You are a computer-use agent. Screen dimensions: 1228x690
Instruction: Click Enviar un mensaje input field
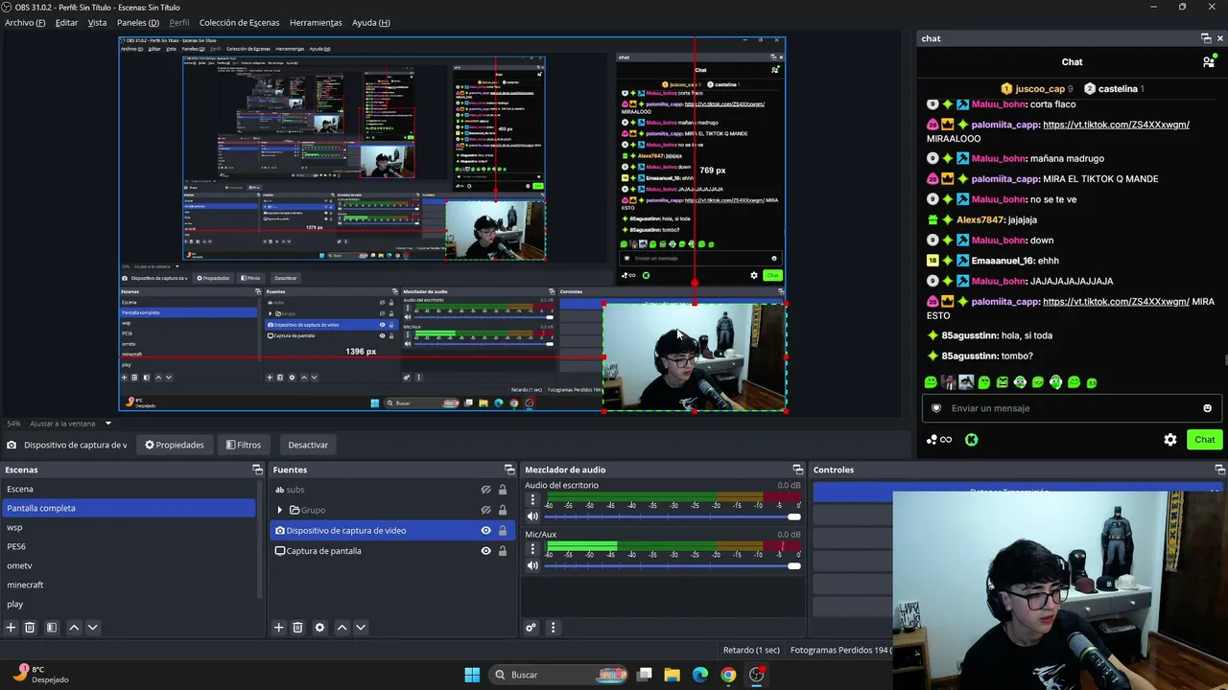(1072, 408)
